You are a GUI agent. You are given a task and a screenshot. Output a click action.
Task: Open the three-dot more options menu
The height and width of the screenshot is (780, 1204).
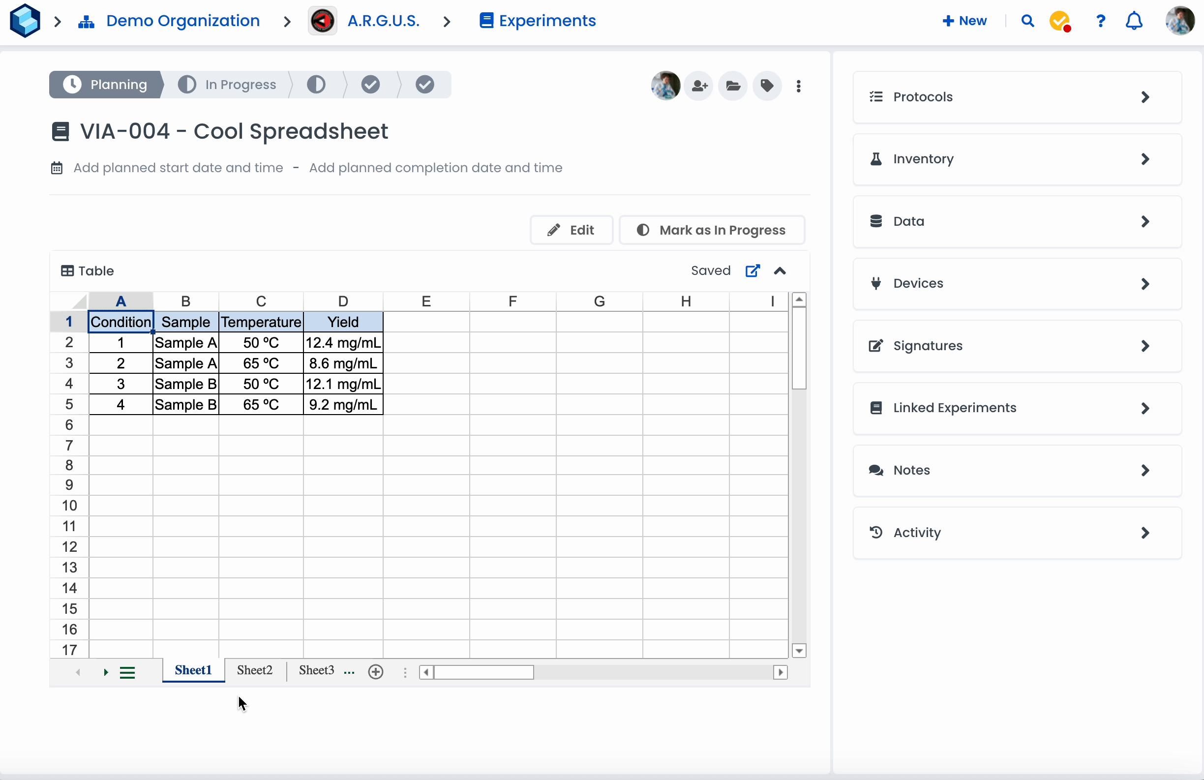(798, 86)
